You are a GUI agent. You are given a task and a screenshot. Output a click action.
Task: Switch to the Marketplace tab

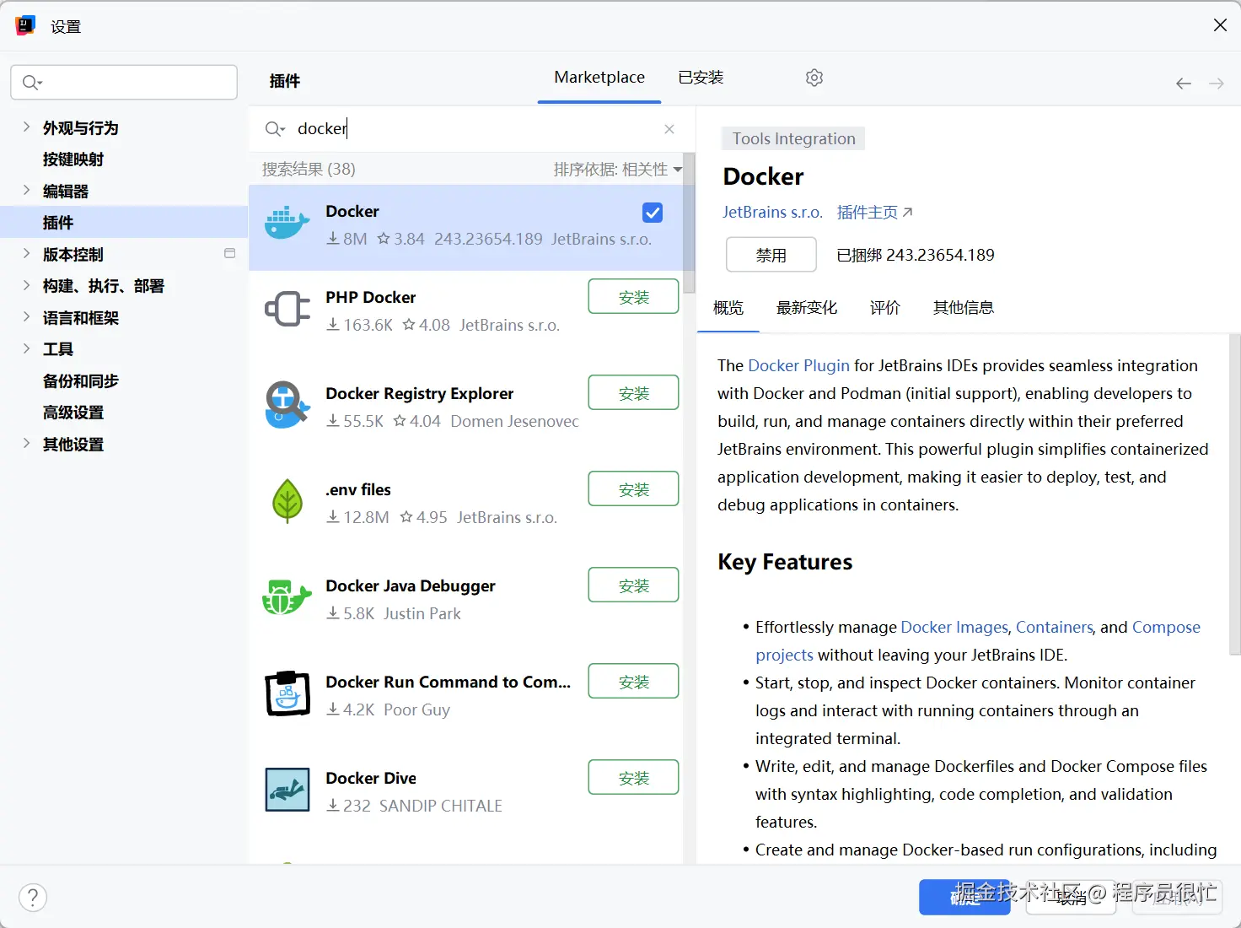599,78
